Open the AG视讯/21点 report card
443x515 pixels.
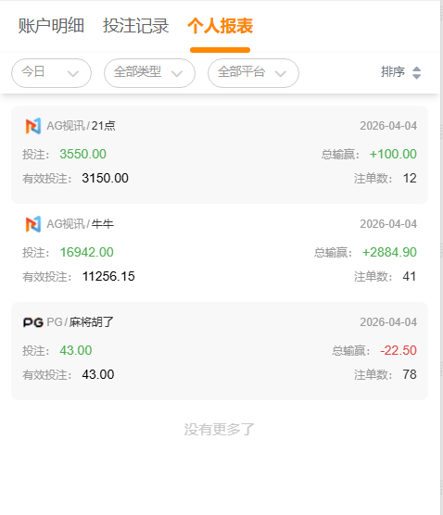(x=220, y=155)
